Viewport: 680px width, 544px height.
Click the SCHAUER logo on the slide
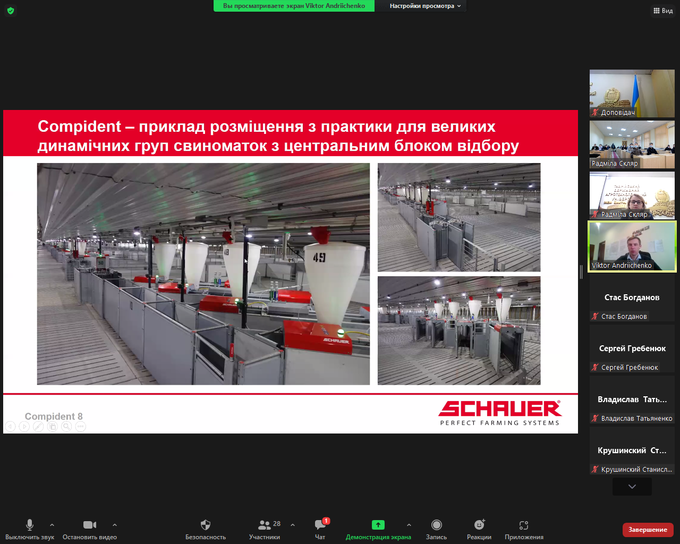click(x=500, y=413)
